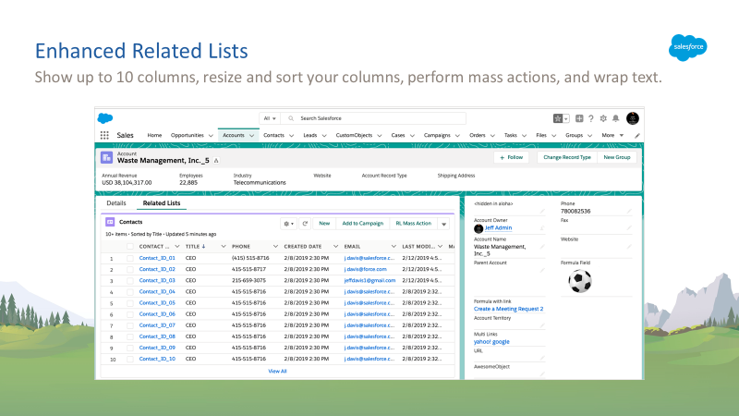Image resolution: width=739 pixels, height=416 pixels.
Task: Edit the Phone field pencil icon
Action: click(x=629, y=212)
